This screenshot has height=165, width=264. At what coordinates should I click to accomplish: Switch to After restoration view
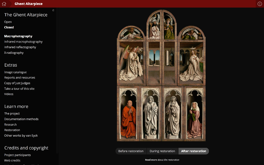click(x=194, y=151)
